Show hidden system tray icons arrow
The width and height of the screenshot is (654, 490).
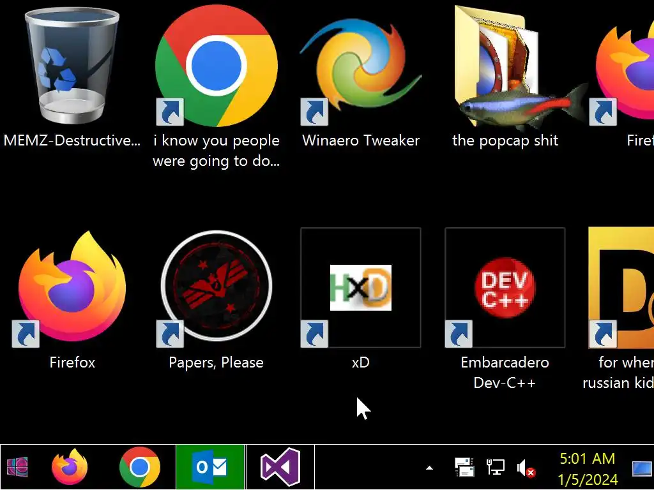pyautogui.click(x=429, y=468)
